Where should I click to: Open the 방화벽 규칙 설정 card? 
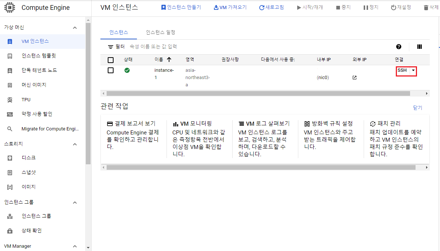tap(330, 139)
